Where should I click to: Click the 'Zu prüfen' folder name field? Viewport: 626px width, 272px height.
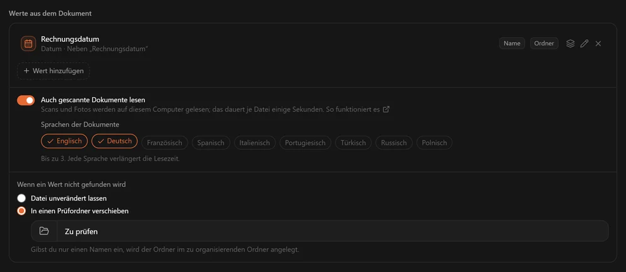(x=333, y=231)
